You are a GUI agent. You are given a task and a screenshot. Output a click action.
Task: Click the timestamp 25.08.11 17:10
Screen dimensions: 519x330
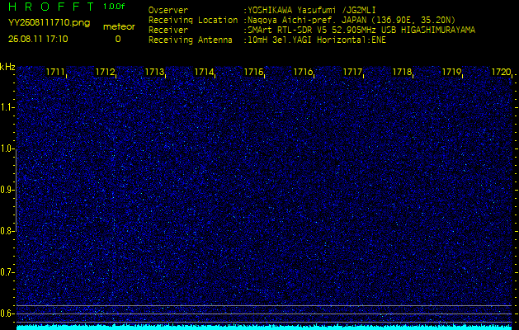[x=38, y=39]
